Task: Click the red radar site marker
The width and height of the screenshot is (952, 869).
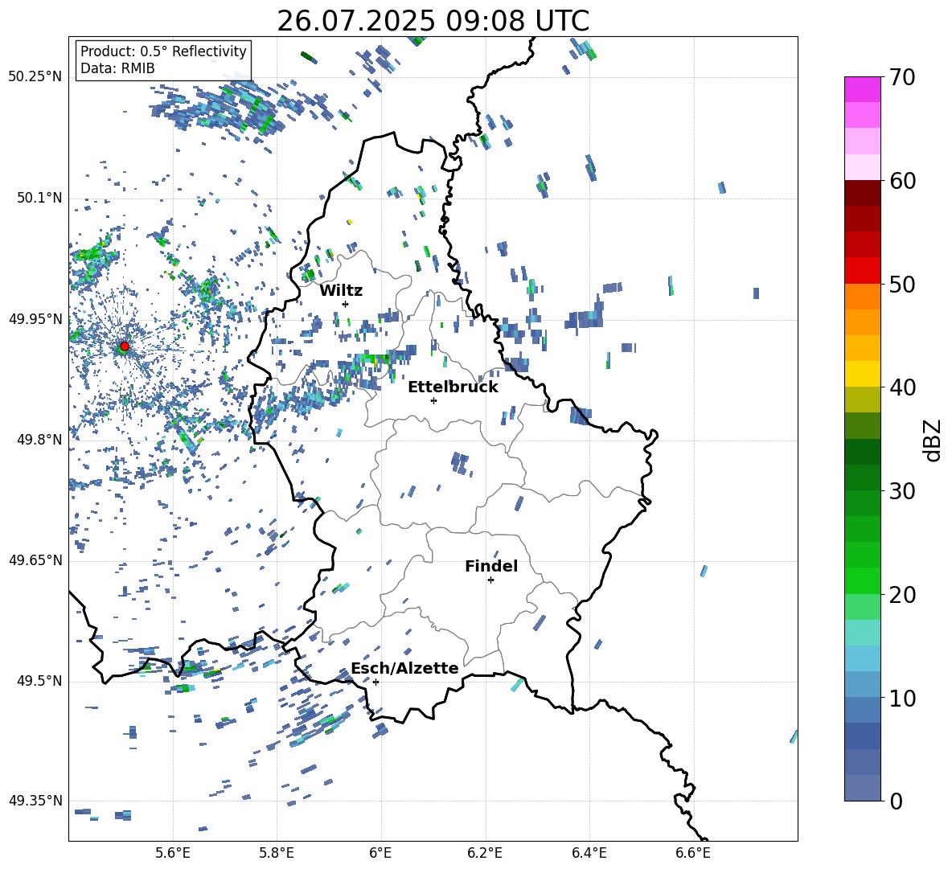Action: [125, 346]
